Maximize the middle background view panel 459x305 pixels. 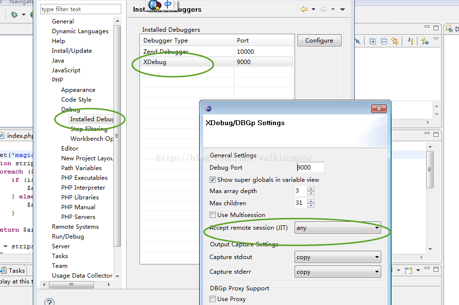[x=436, y=134]
